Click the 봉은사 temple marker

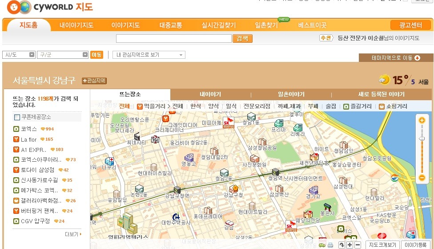pyautogui.click(x=327, y=207)
